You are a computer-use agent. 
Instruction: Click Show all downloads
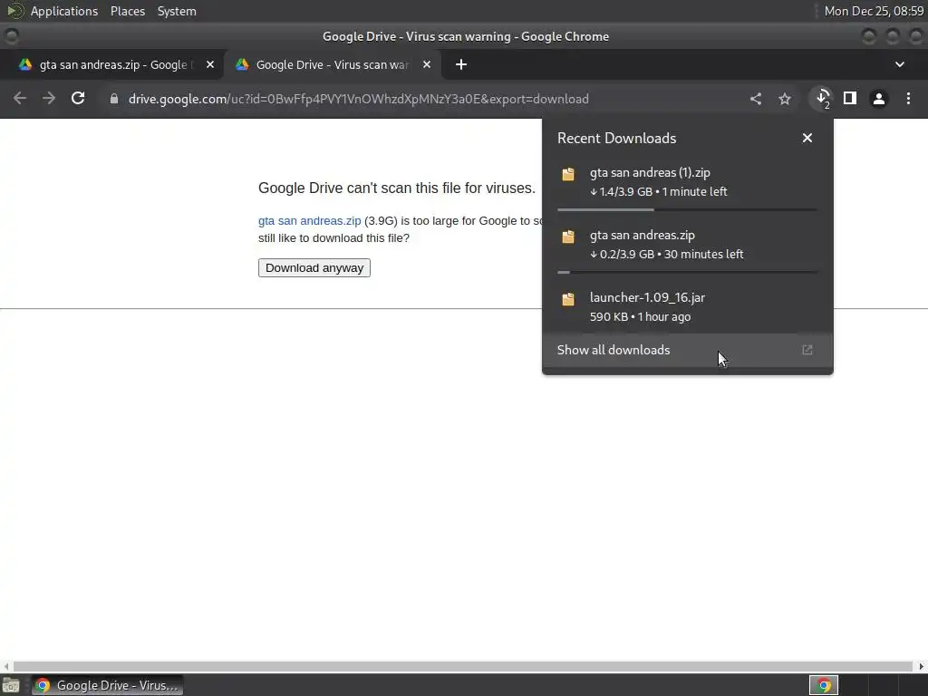[688, 350]
